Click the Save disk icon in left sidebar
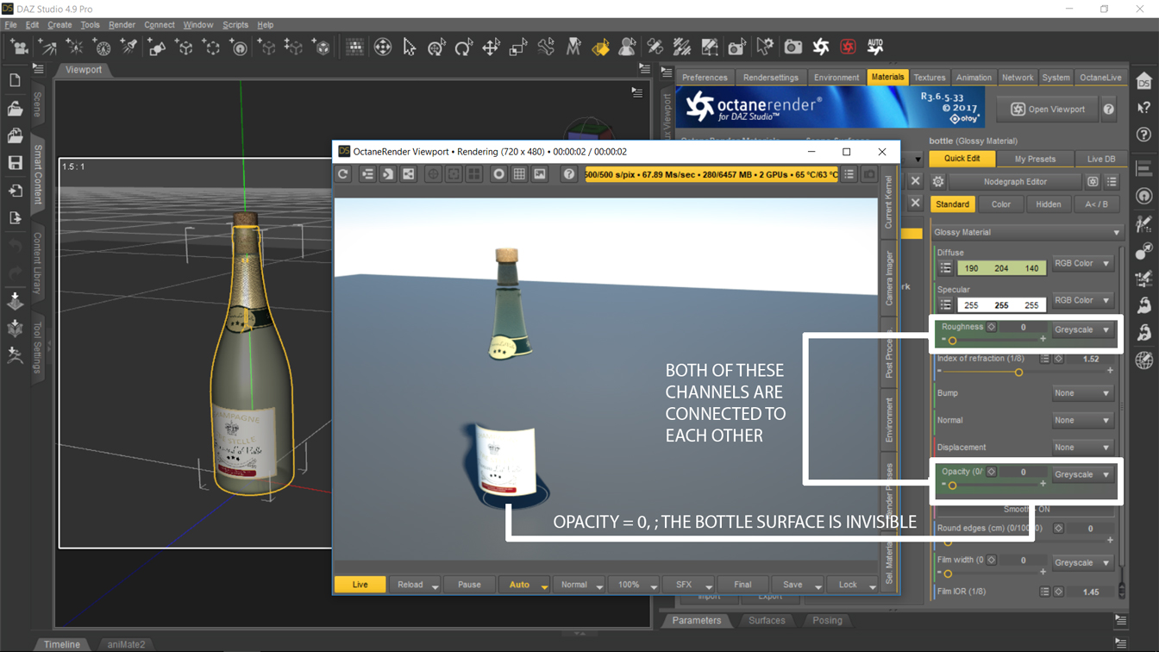 16,163
